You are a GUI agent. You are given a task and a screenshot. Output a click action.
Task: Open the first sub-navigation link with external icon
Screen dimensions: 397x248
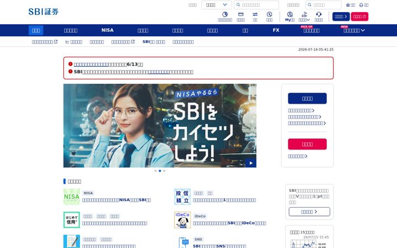[x=45, y=42]
